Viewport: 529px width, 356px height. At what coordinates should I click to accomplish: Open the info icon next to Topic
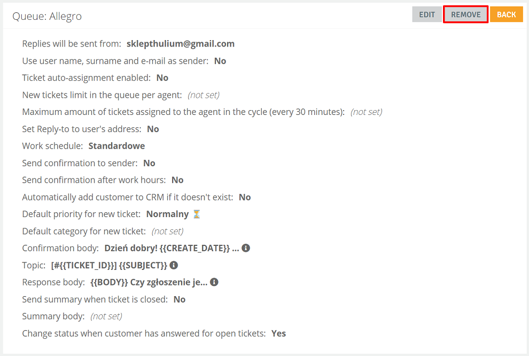tap(174, 265)
